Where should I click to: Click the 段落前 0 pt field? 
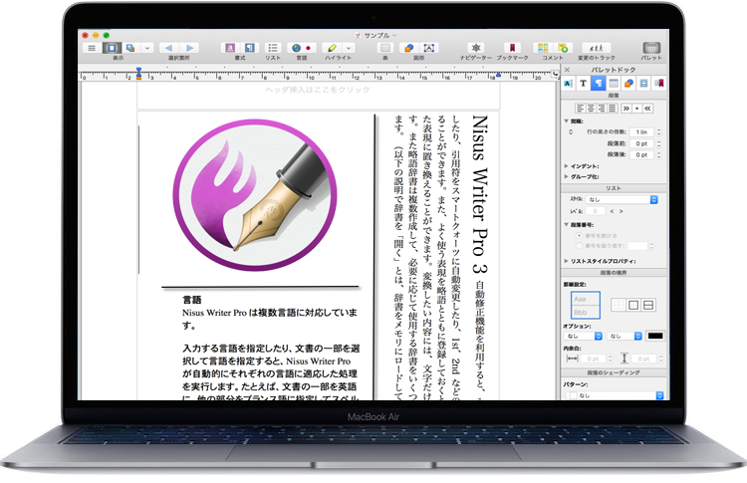click(641, 143)
